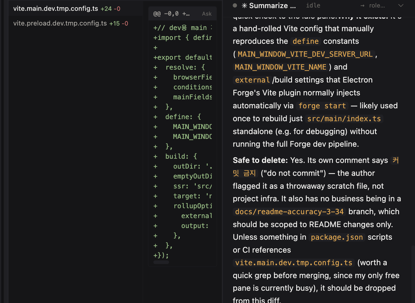Click the horizontal scrollbar under the diff
Screen dimensions: 415x303
[161, 262]
